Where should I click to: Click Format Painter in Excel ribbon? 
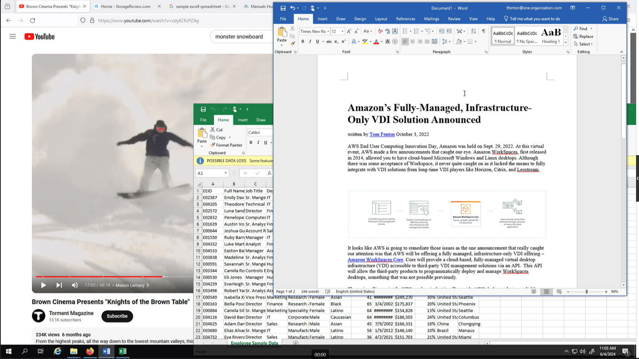[226, 145]
